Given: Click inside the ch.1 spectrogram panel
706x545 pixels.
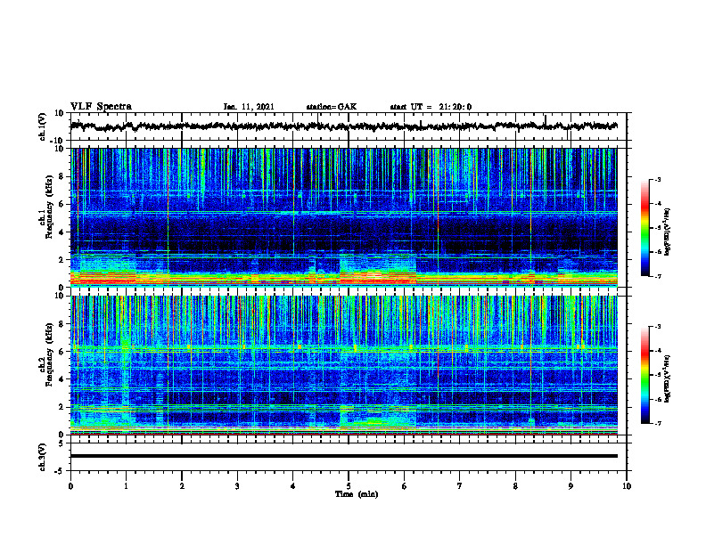Looking at the screenshot, I should click(x=344, y=217).
